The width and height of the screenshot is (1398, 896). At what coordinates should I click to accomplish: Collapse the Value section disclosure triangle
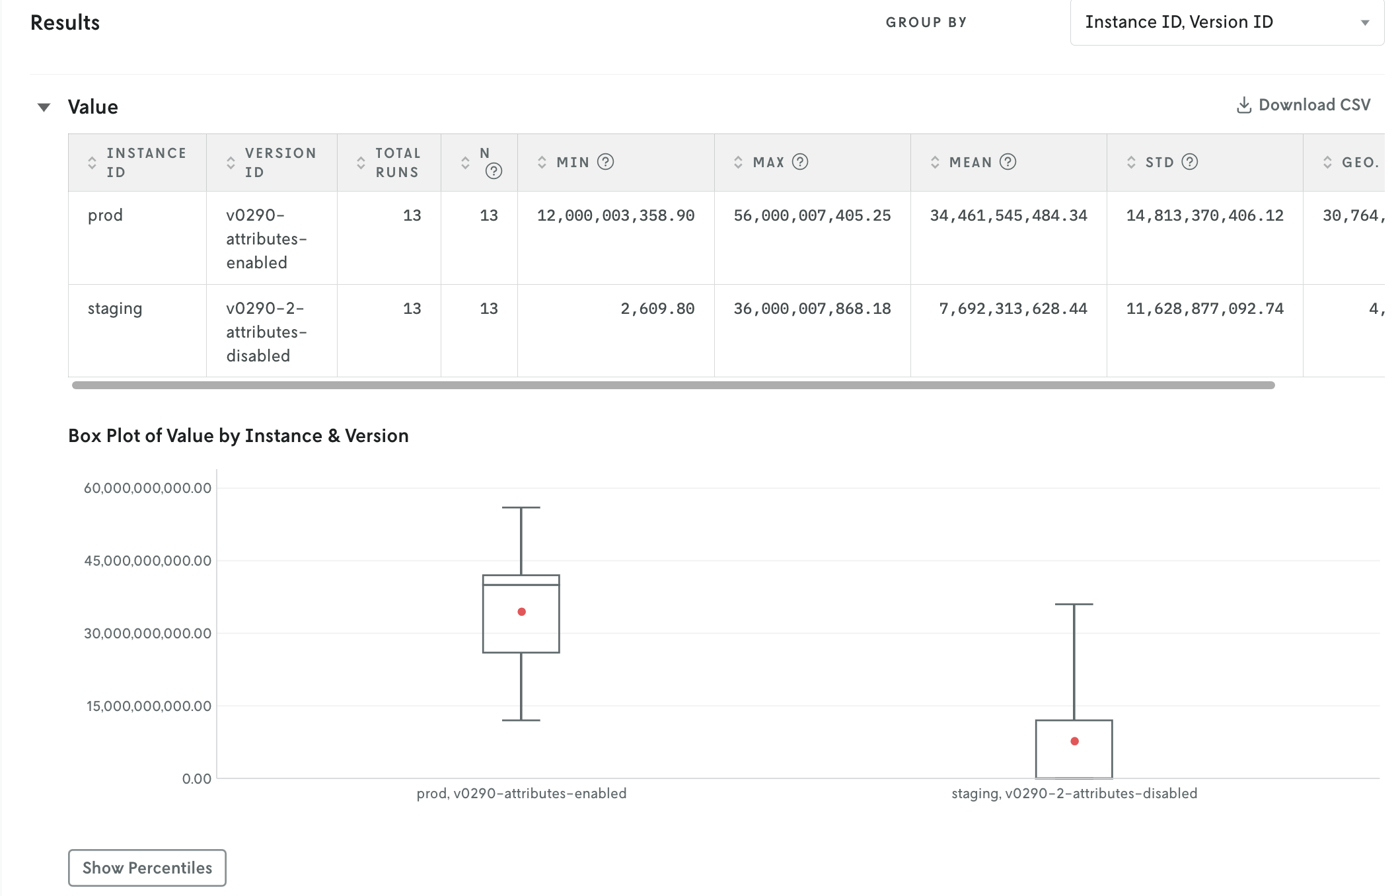coord(44,107)
